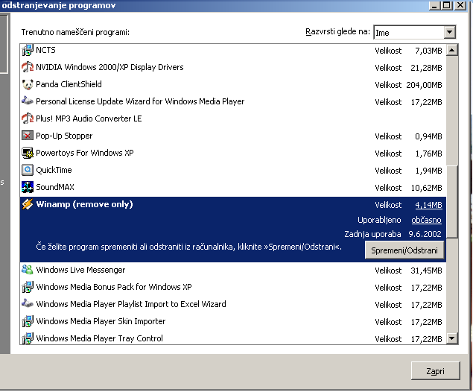473x392 pixels.
Task: Click the Panda ClientShield panda icon
Action: click(x=28, y=84)
